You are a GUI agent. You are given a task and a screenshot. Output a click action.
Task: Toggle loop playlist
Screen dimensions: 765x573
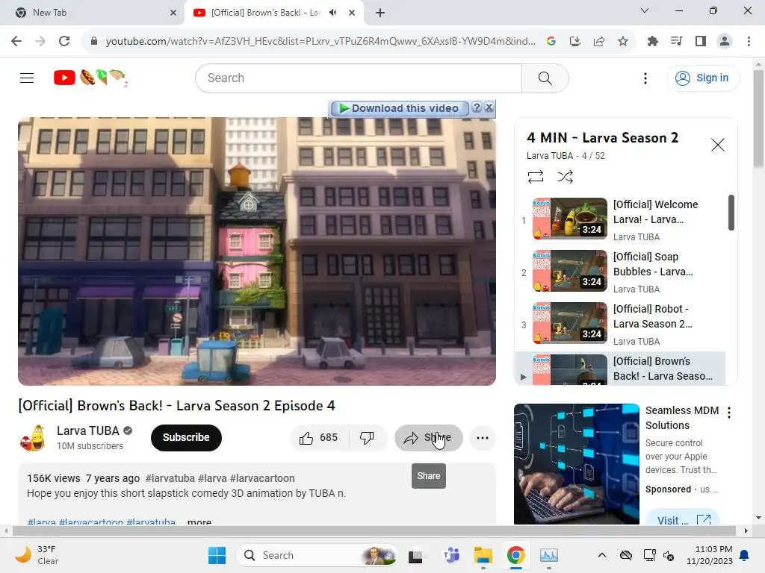(x=535, y=176)
